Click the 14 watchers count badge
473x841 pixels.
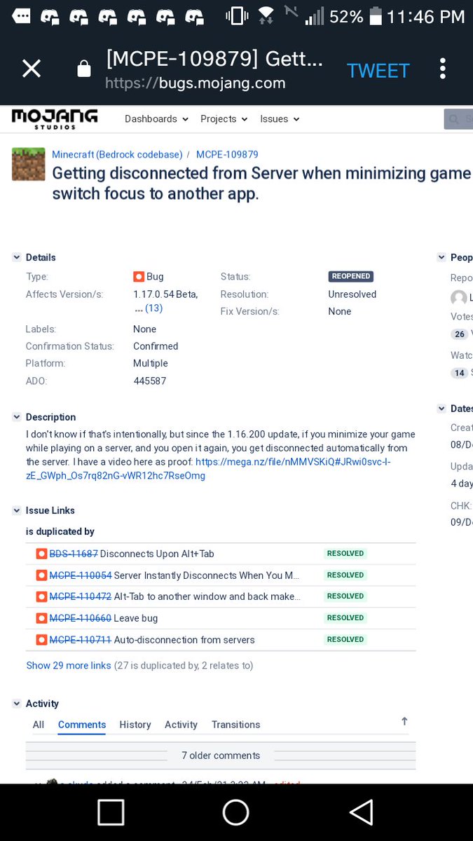tap(460, 373)
